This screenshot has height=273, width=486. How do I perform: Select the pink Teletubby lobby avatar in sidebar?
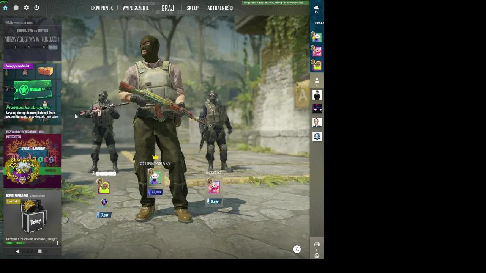click(317, 52)
